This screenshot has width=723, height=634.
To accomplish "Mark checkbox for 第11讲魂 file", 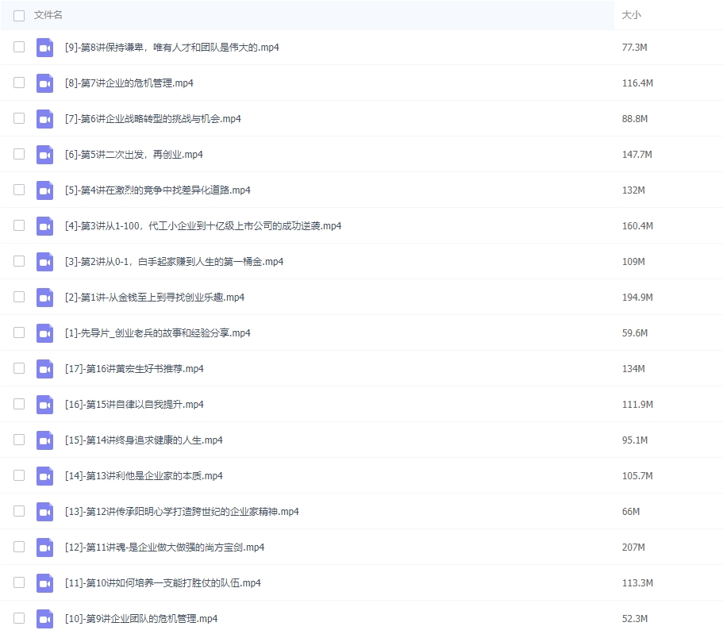I will (x=19, y=547).
